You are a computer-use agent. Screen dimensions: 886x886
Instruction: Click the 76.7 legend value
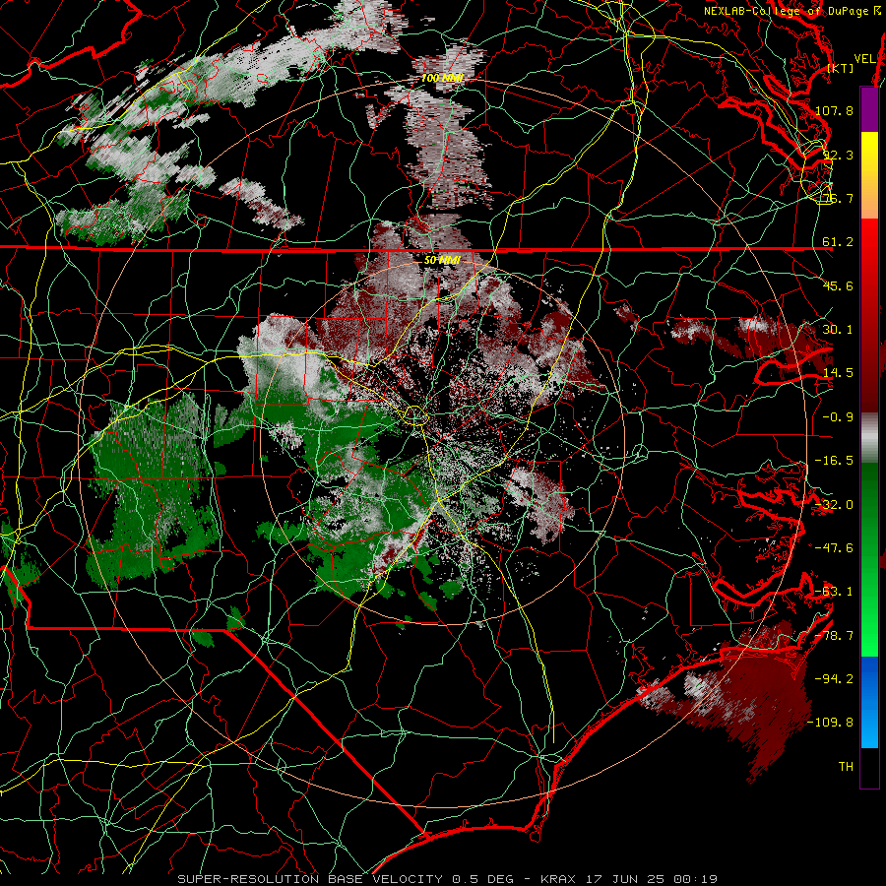(838, 198)
